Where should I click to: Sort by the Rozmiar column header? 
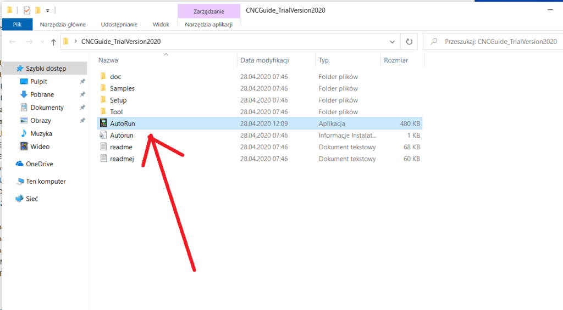tap(396, 60)
